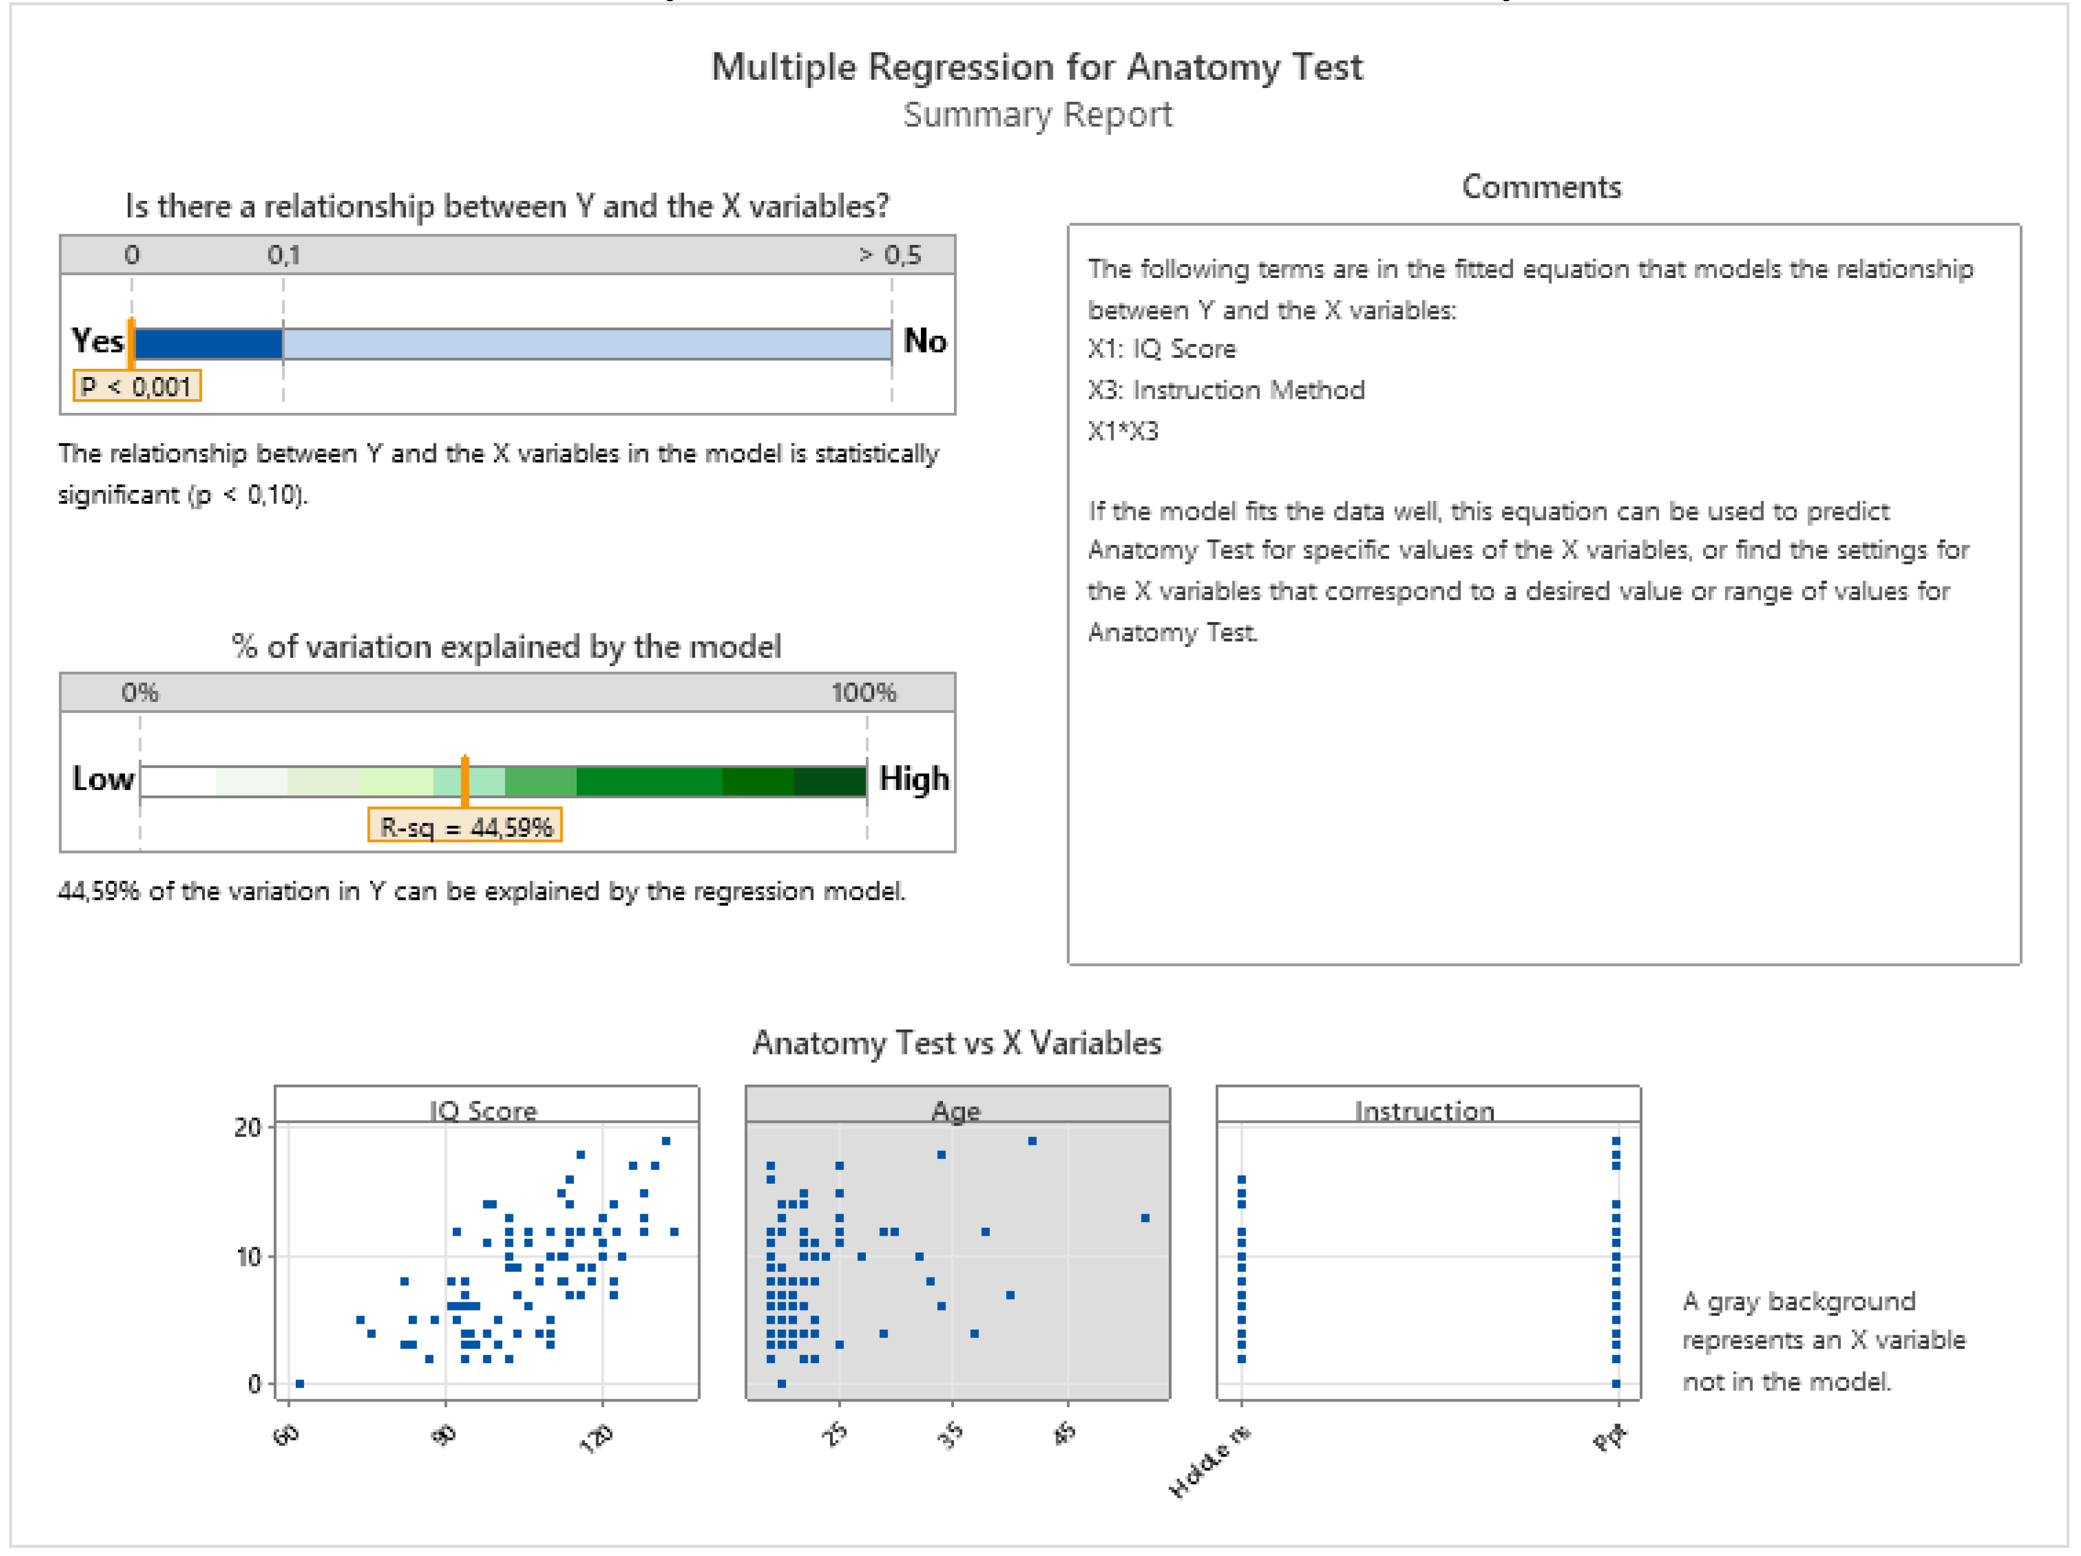The width and height of the screenshot is (2081, 1556).
Task: Click the 'Multiple Regression for Anatomy Test' title
Action: coord(1037,67)
